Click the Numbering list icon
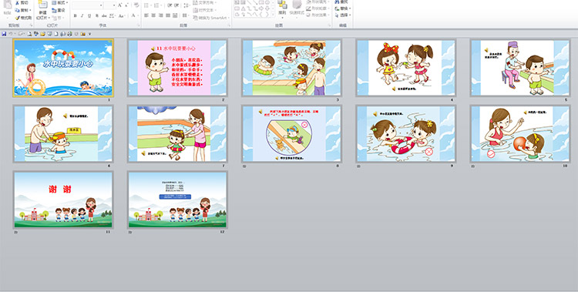The height and width of the screenshot is (292, 578). point(157,5)
